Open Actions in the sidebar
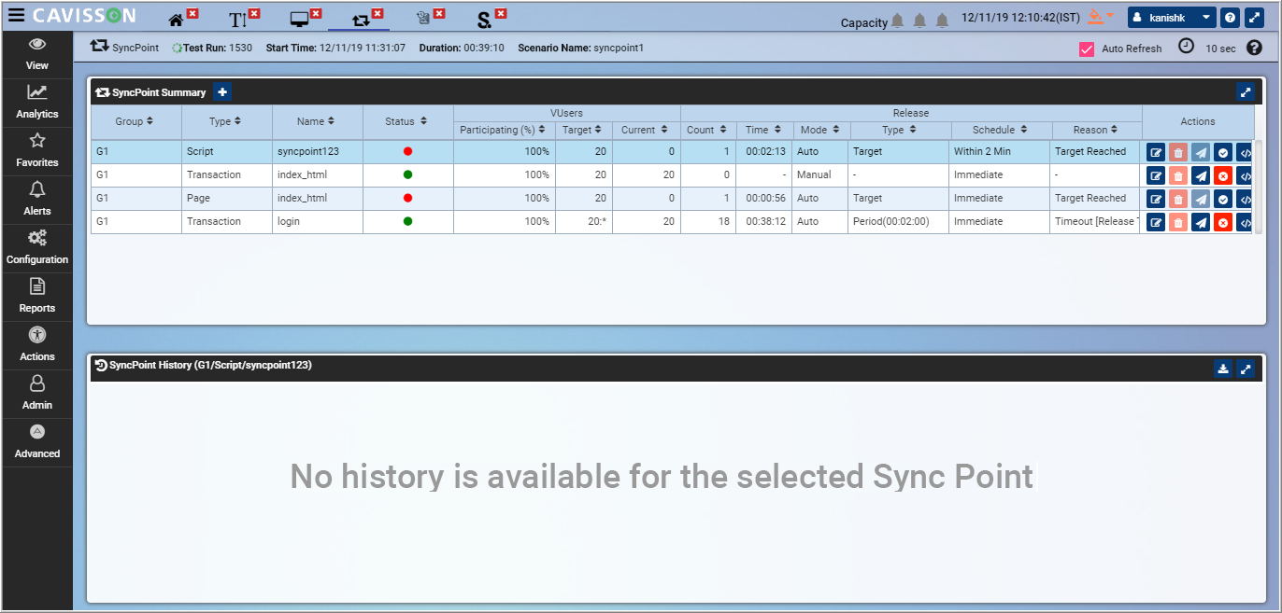This screenshot has height=613, width=1282. point(37,345)
